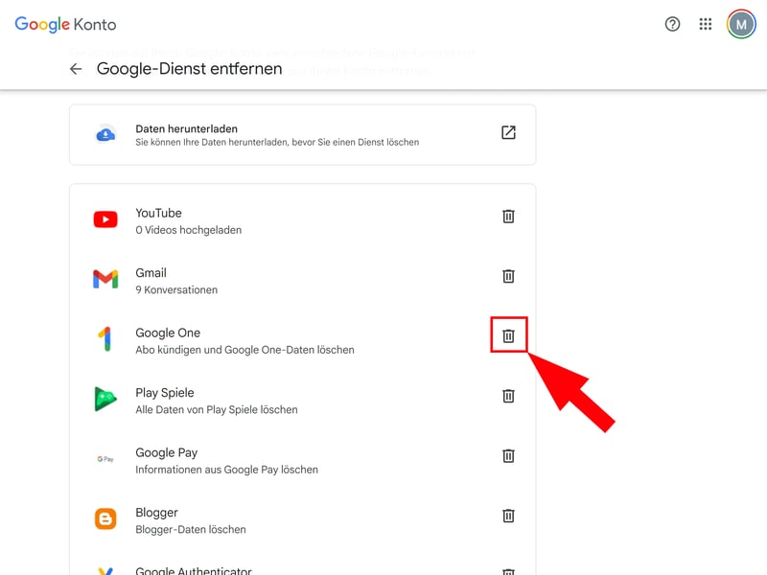Click '0 Videos hochgeladen' text
Image resolution: width=767 pixels, height=575 pixels.
pos(188,230)
